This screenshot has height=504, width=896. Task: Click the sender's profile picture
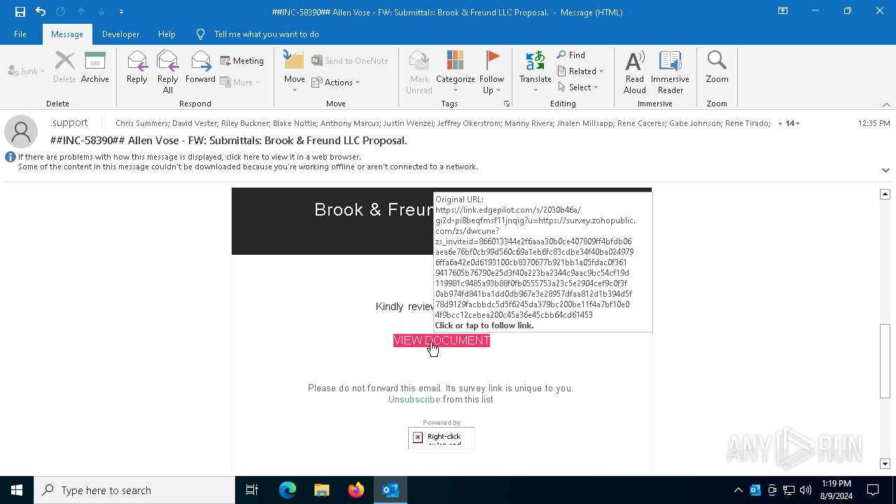point(21,131)
